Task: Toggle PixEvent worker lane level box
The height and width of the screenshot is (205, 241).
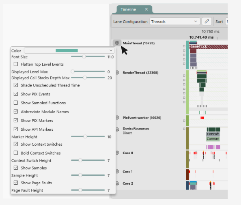Action: pyautogui.click(x=184, y=121)
